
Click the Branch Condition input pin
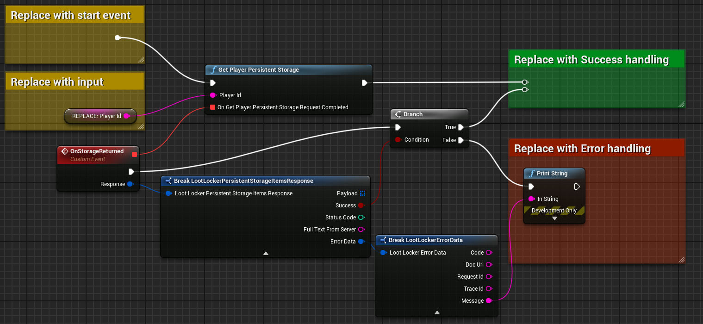(x=398, y=140)
